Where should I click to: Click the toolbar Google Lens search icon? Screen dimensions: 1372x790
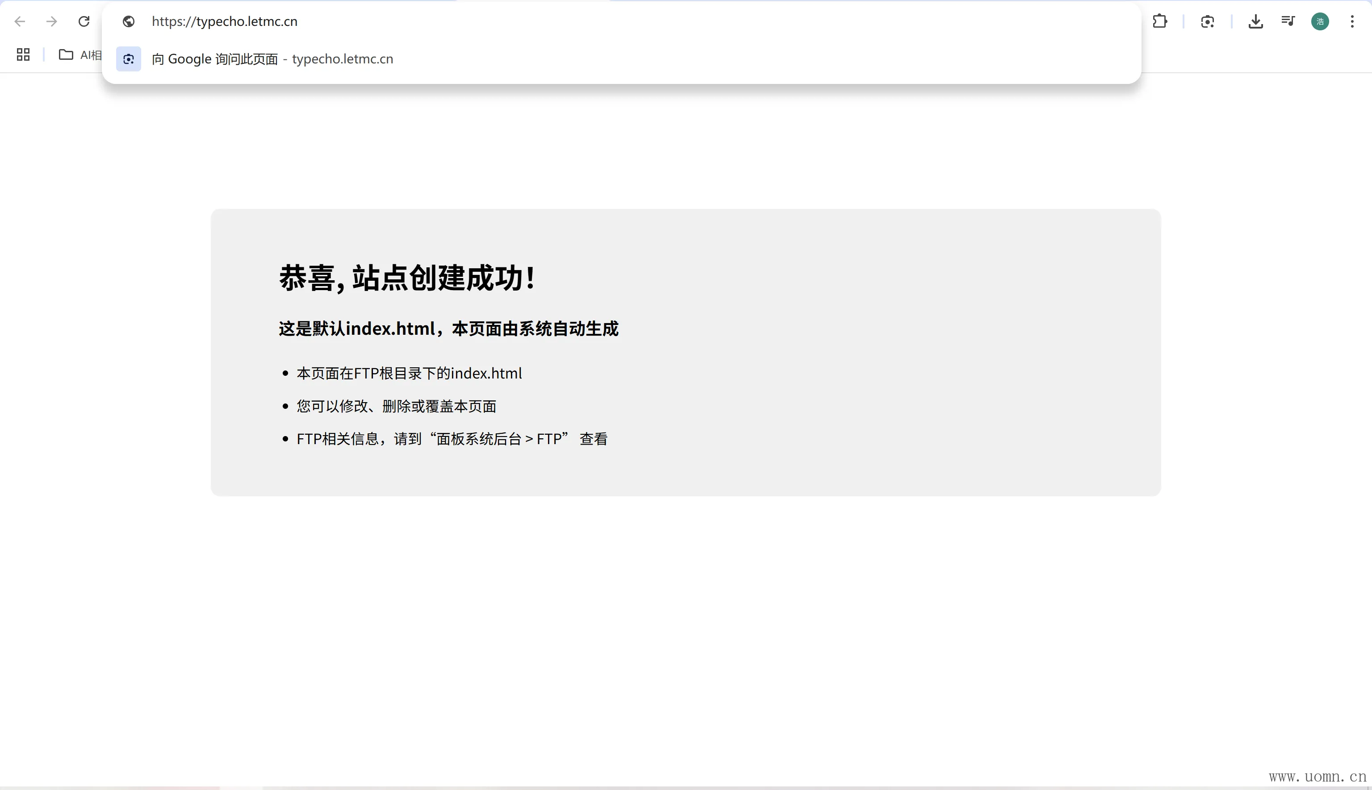(x=1208, y=21)
